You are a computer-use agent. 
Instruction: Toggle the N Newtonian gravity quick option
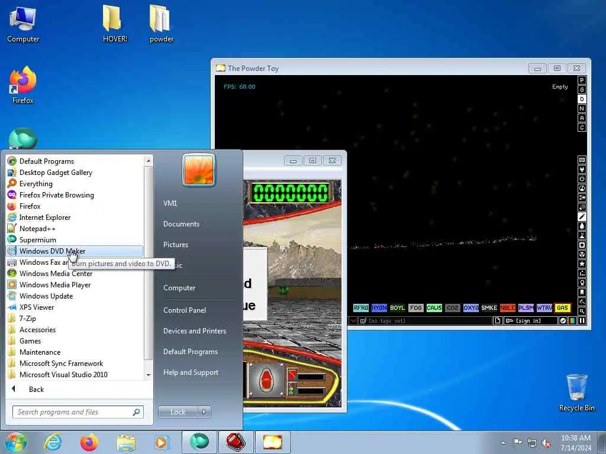click(582, 109)
